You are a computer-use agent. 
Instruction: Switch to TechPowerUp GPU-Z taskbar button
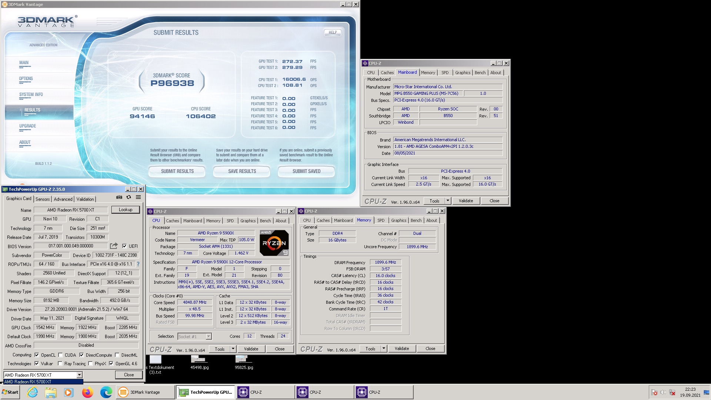(206, 392)
